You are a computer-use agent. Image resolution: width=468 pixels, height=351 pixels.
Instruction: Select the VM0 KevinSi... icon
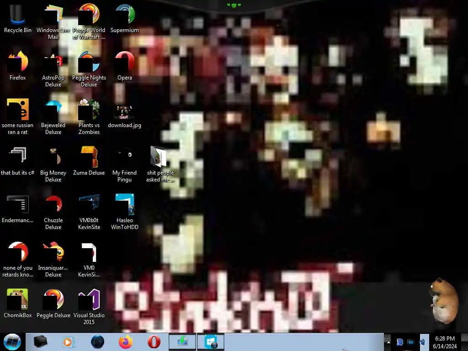pos(89,260)
